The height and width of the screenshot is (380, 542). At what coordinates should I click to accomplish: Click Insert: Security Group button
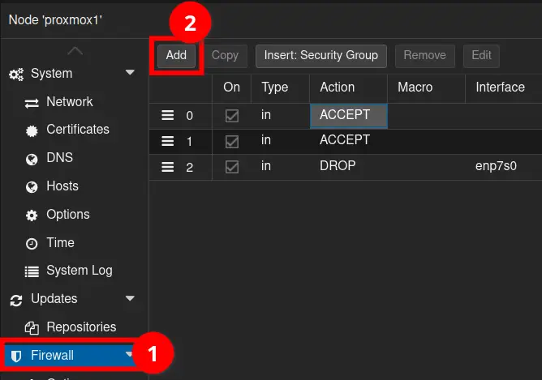(x=321, y=56)
